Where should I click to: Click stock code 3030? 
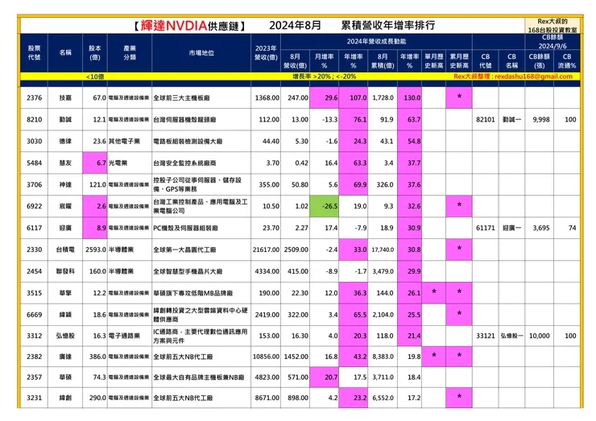coord(34,142)
